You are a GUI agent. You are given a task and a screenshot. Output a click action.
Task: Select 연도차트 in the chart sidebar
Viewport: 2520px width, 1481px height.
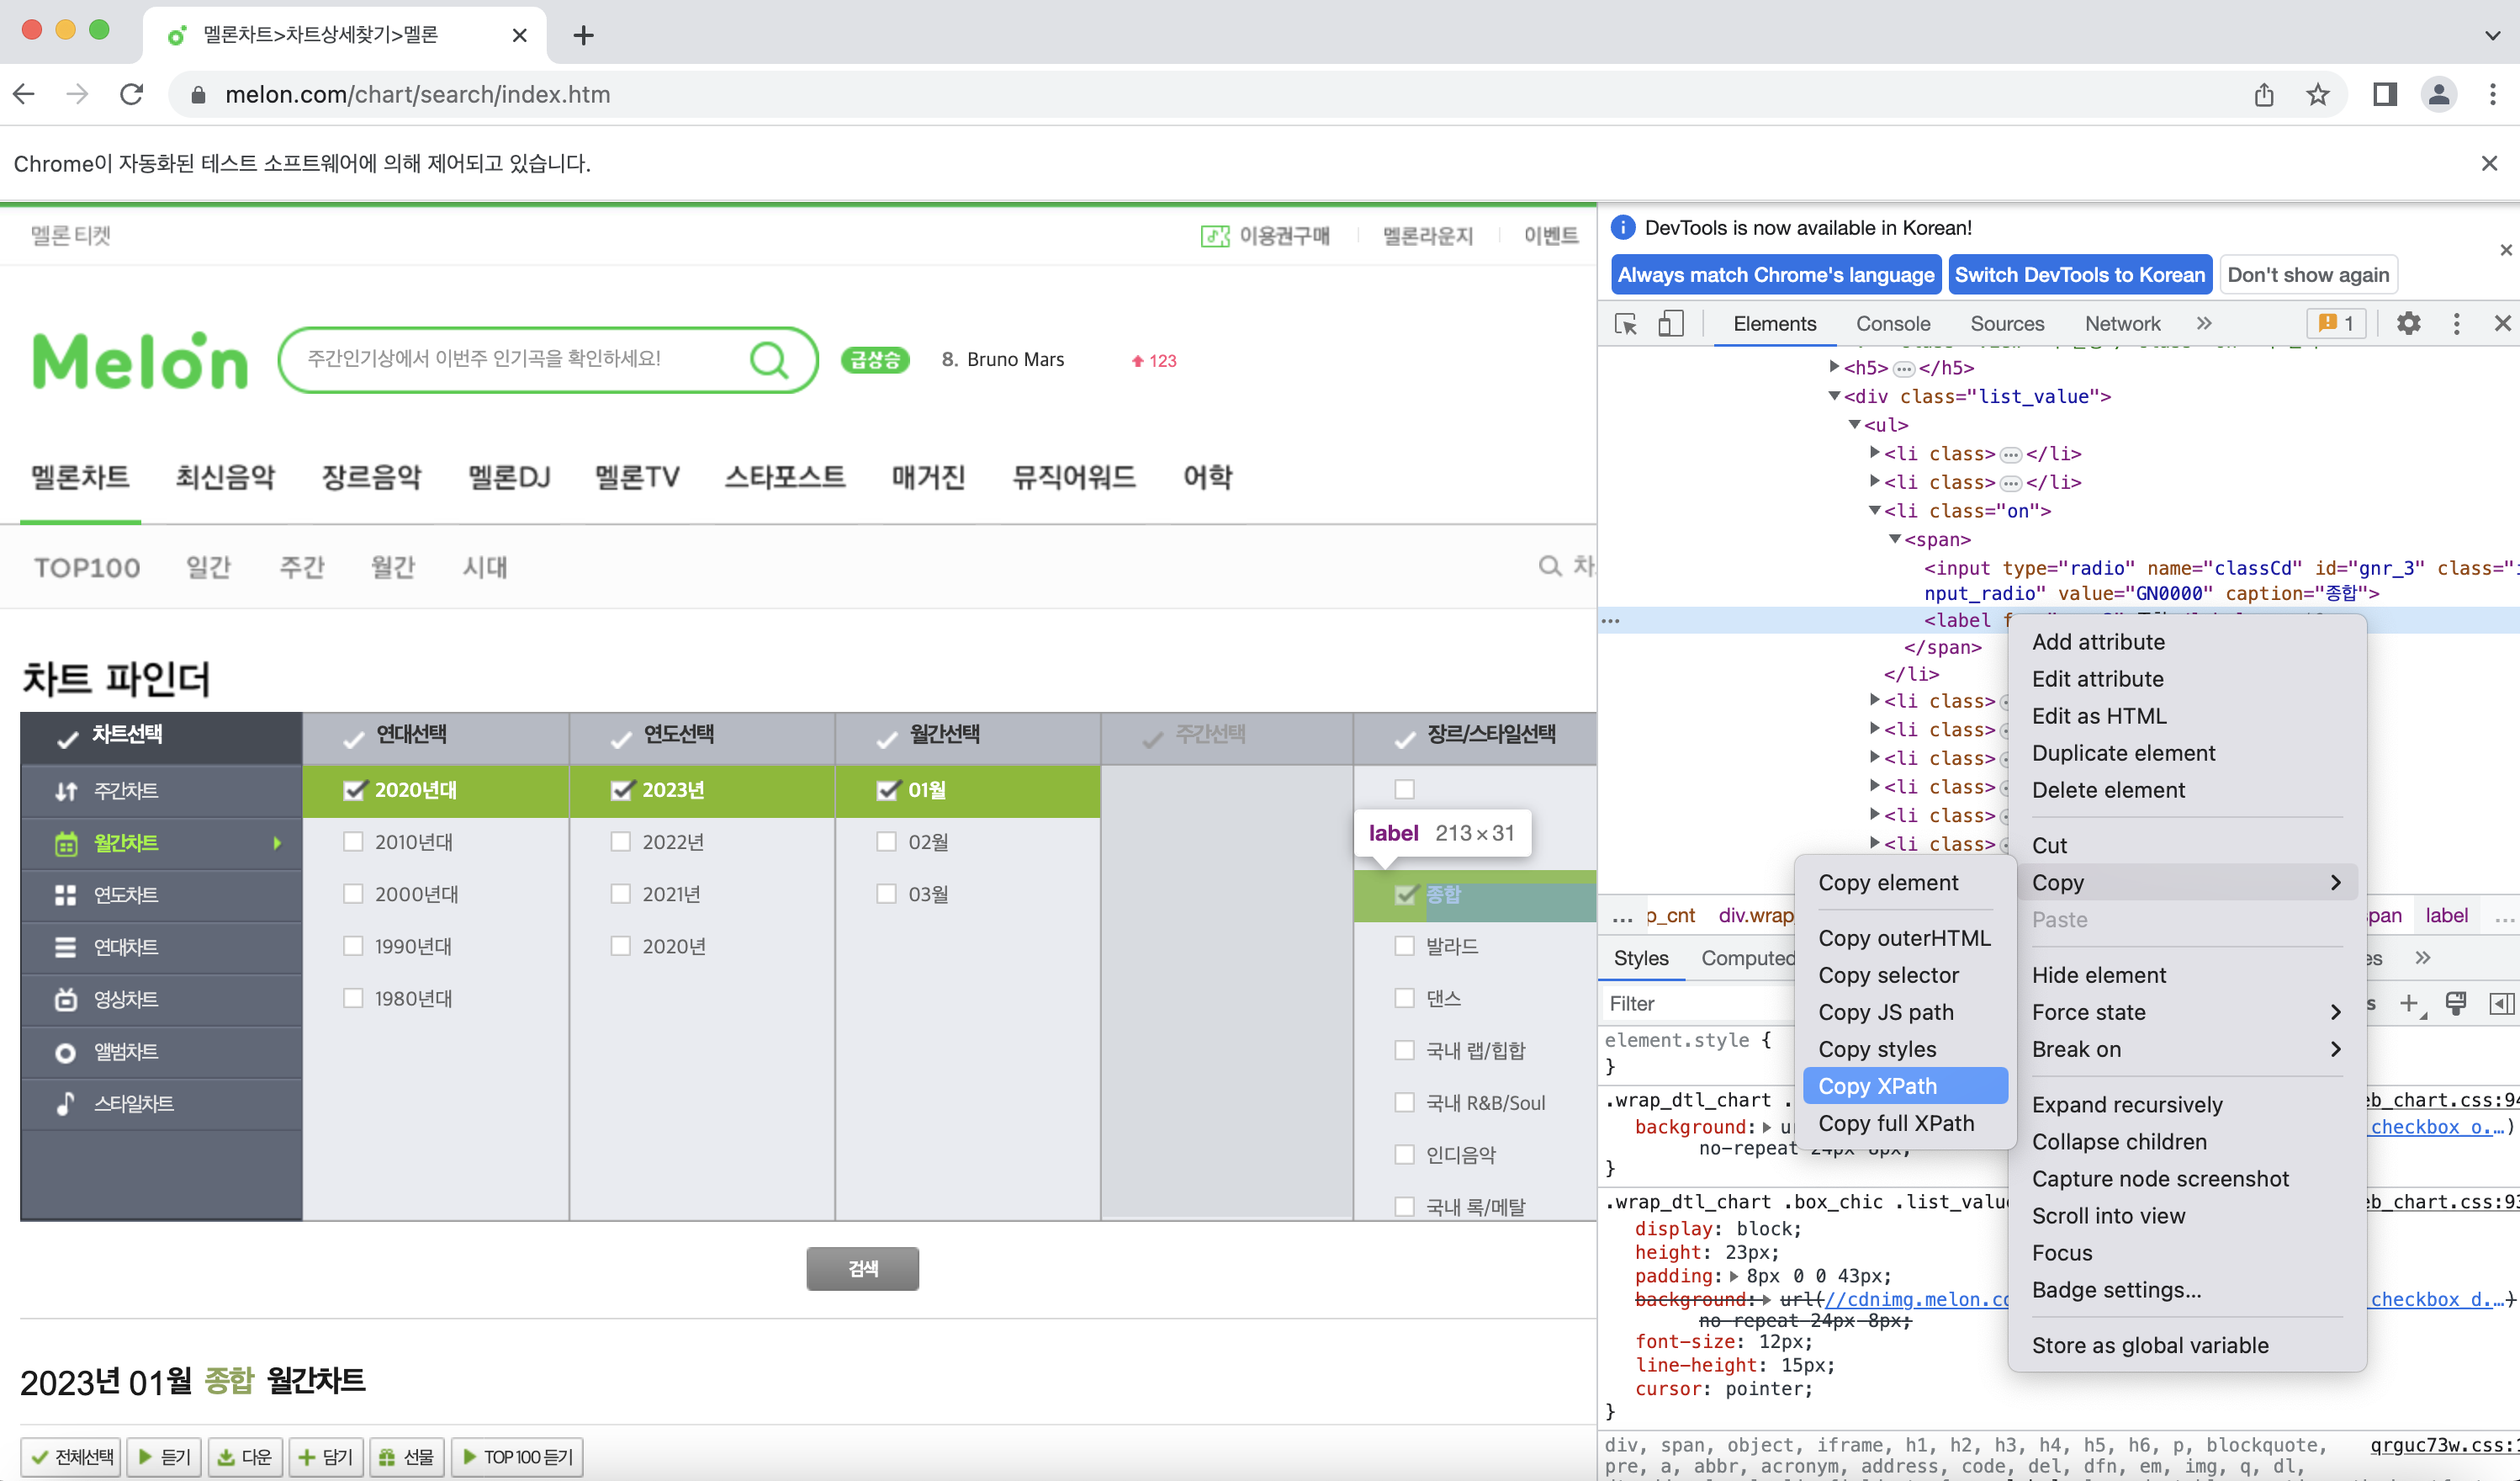coord(126,894)
